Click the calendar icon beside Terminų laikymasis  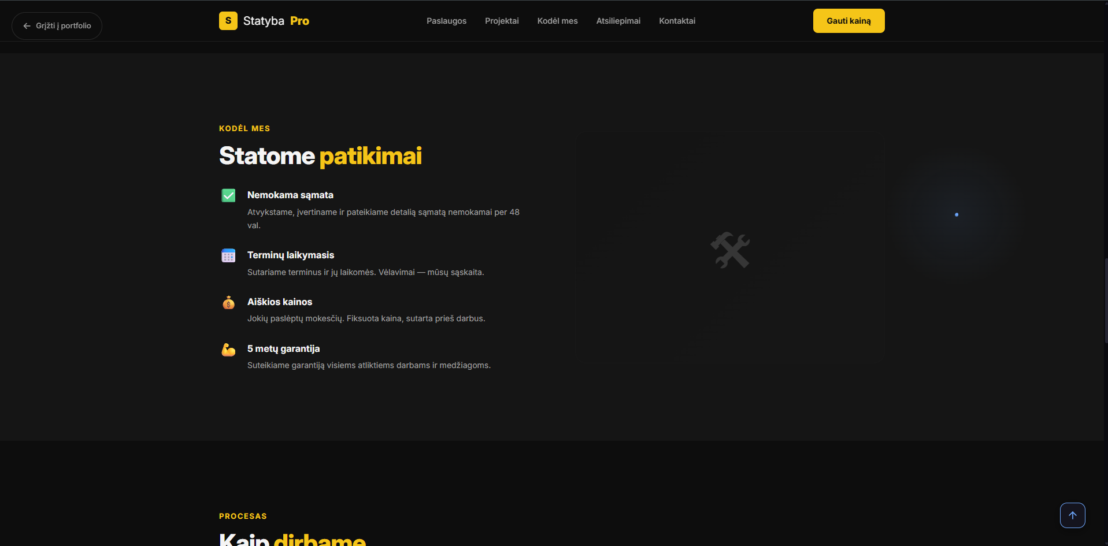[228, 255]
